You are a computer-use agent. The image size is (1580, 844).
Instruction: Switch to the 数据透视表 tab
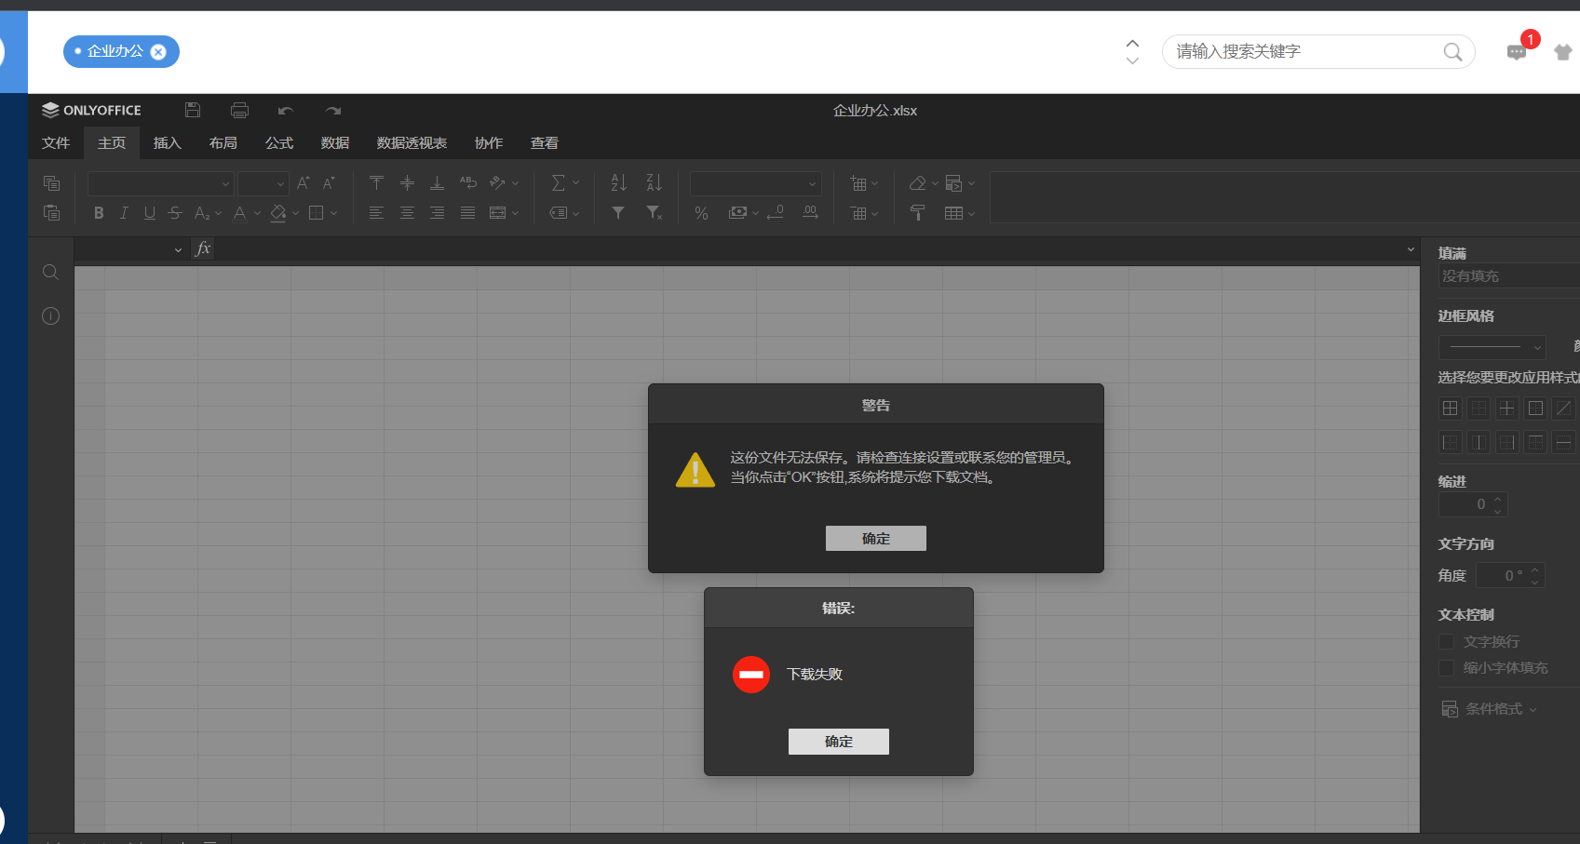[412, 143]
